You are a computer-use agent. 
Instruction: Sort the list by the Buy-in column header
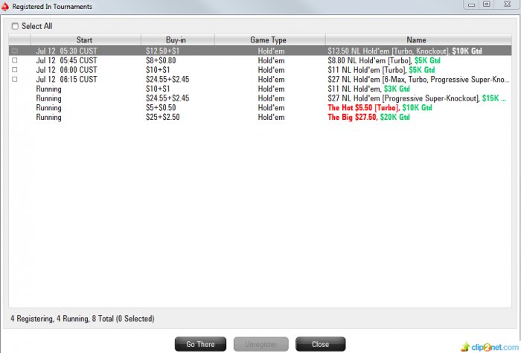click(x=178, y=40)
